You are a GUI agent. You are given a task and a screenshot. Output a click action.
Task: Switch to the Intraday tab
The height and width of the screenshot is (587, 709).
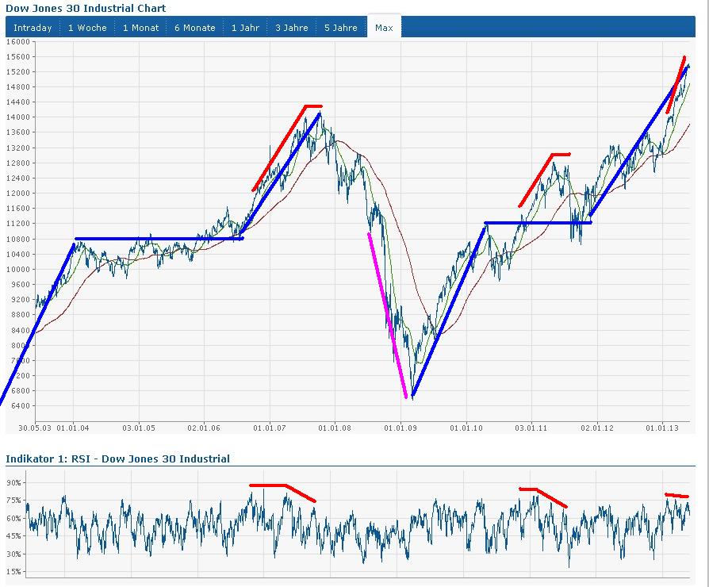(33, 28)
